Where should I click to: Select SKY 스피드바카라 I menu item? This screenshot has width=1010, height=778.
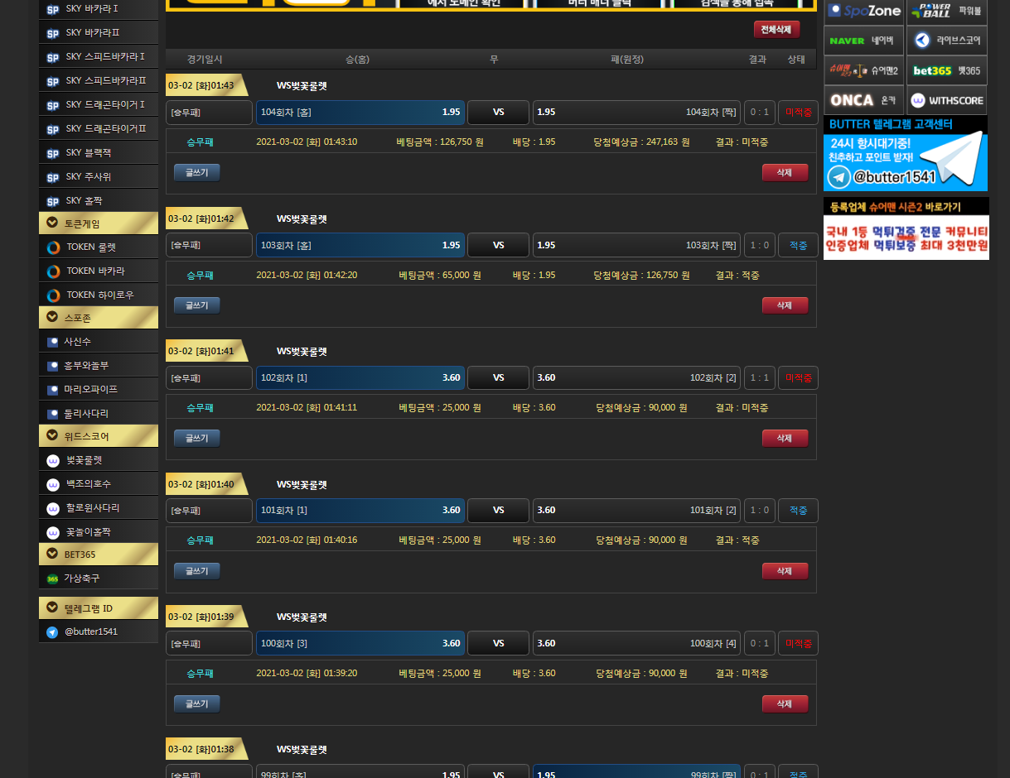tap(105, 57)
